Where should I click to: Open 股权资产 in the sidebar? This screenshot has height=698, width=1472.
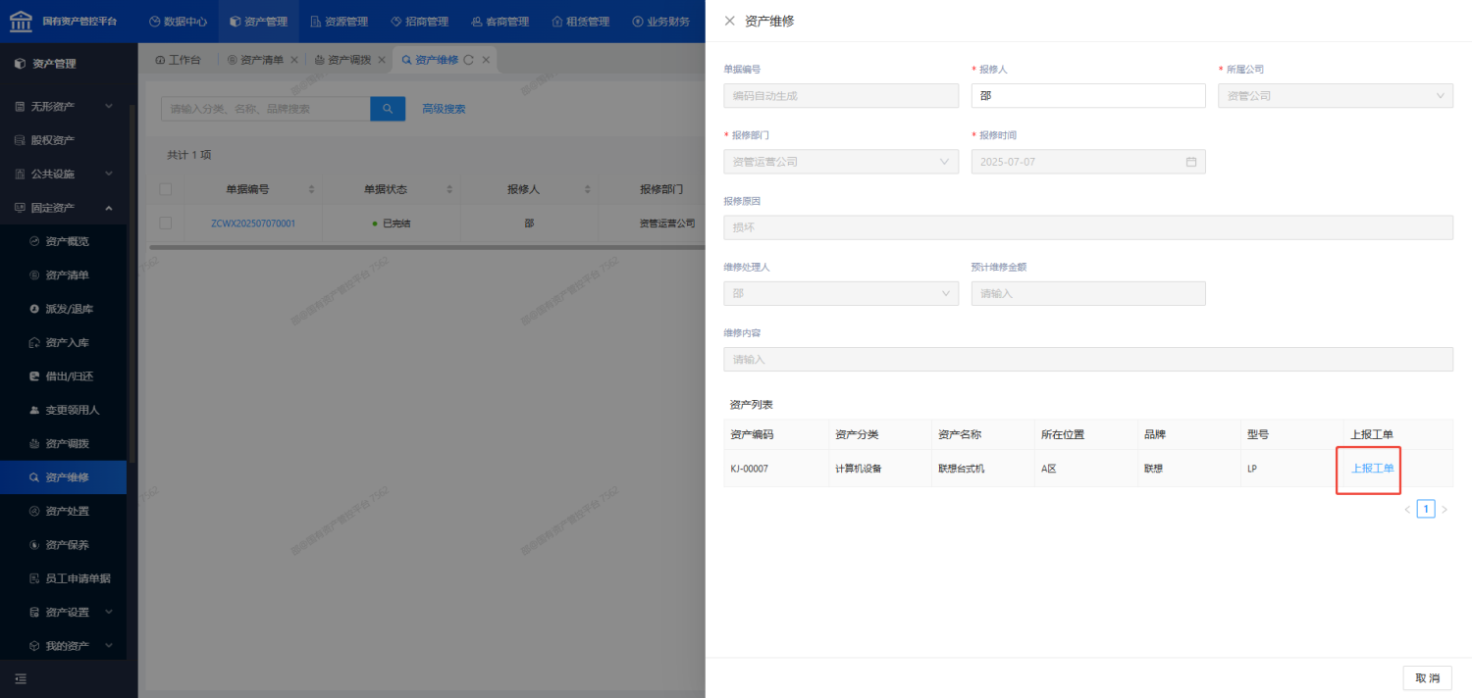pyautogui.click(x=63, y=140)
